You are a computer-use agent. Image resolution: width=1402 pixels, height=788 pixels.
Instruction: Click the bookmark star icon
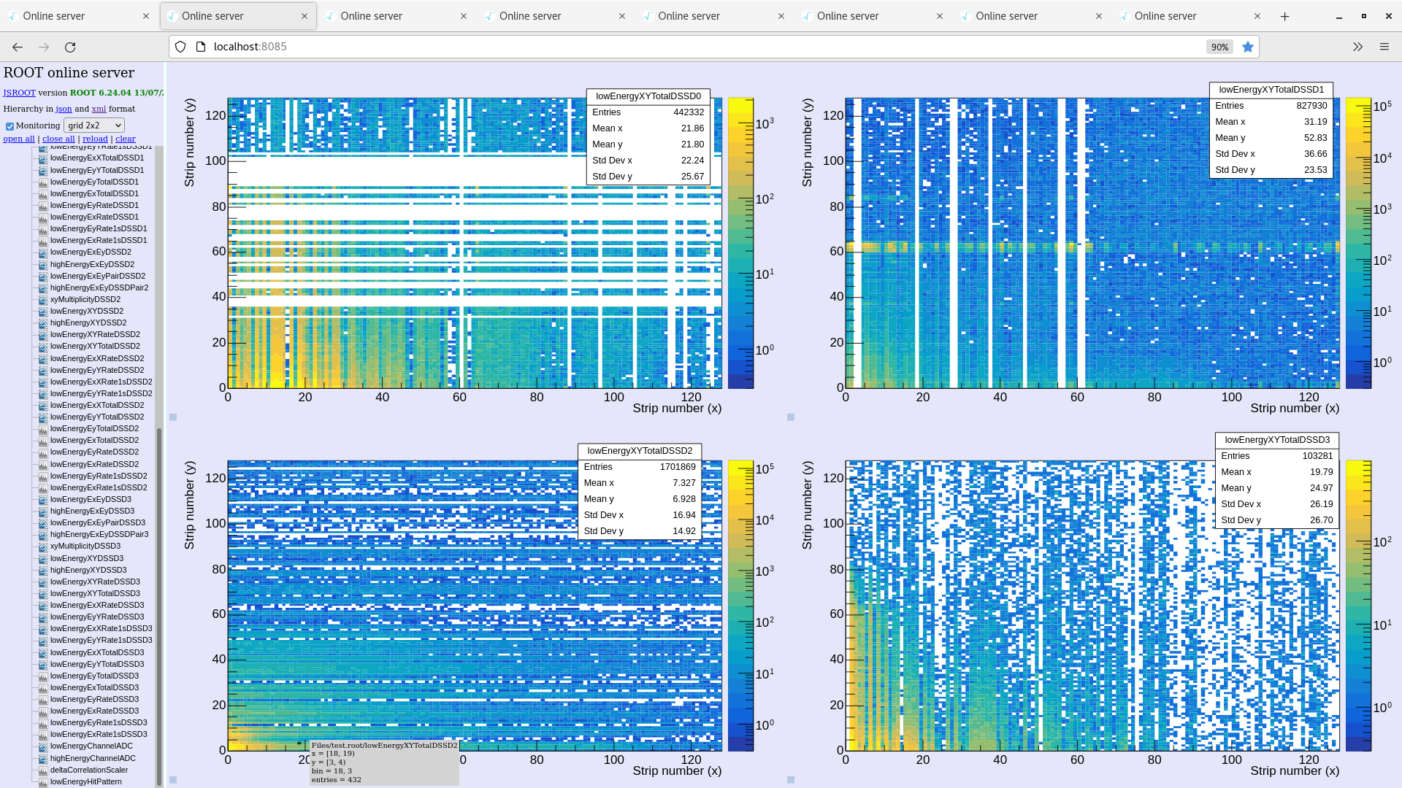[1248, 47]
